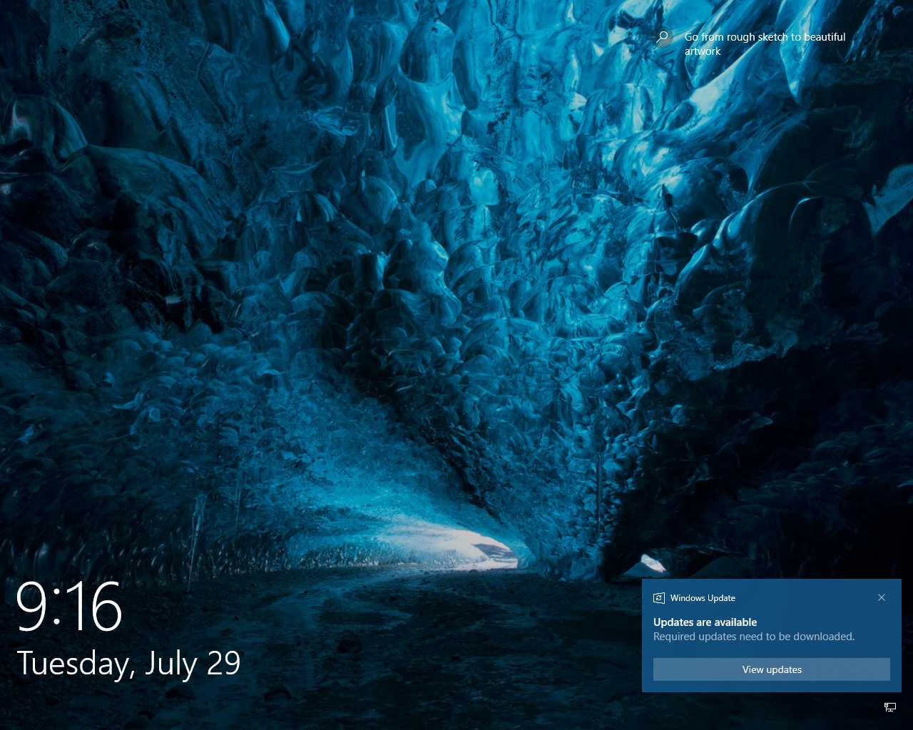
Task: Click the 'Windows Update' notification title
Action: pyautogui.click(x=703, y=598)
